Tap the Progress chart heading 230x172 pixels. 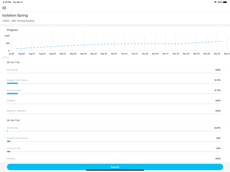(x=12, y=30)
